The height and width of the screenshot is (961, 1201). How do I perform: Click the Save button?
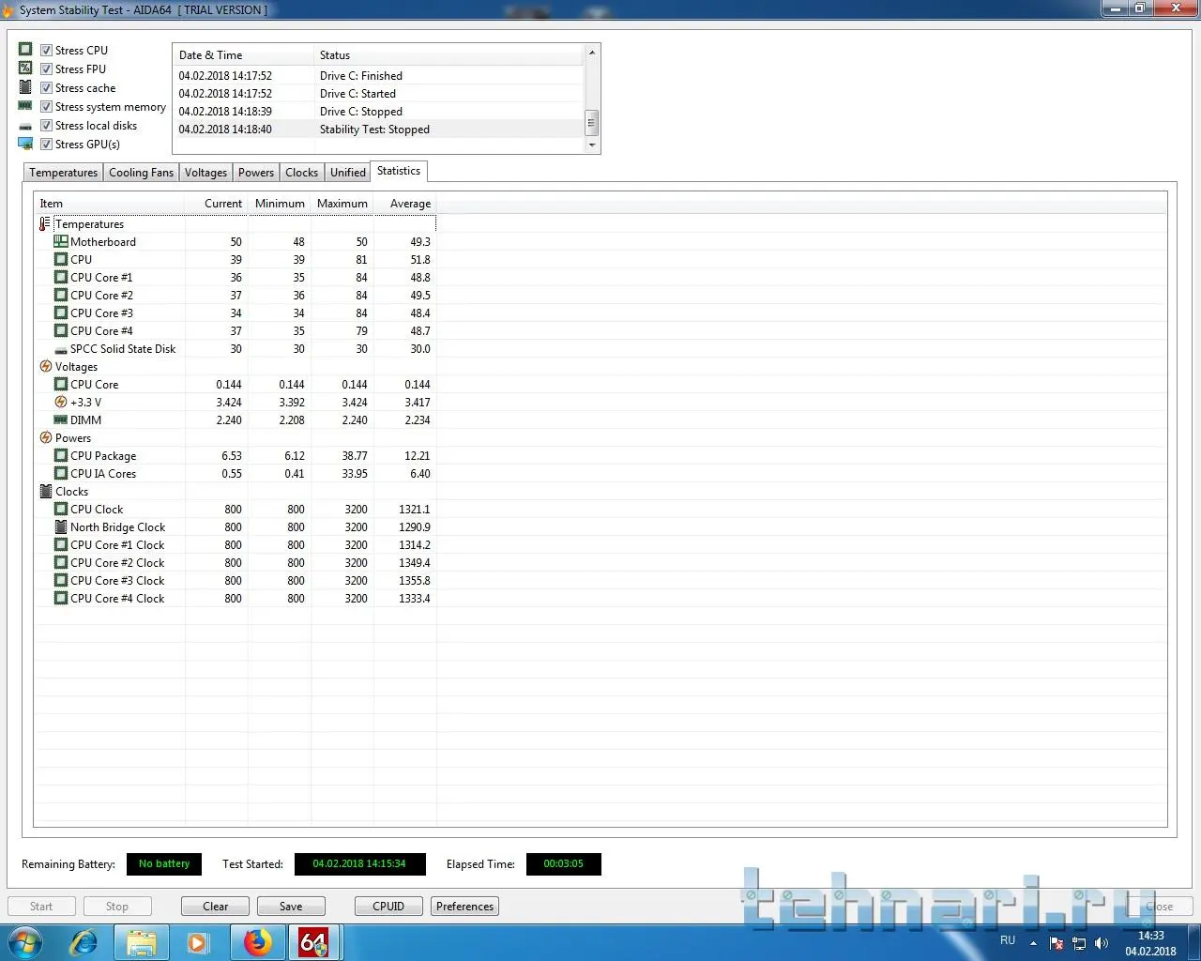coord(291,907)
